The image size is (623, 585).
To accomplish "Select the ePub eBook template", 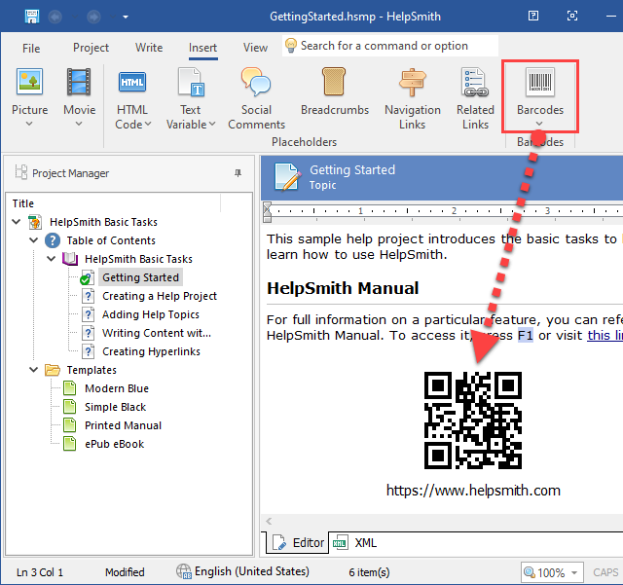I will tap(115, 444).
